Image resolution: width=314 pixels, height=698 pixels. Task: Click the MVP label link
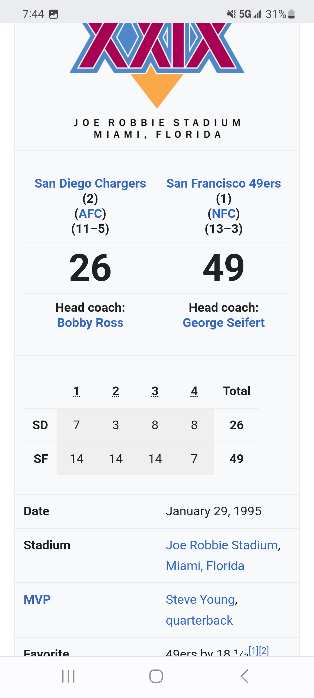click(x=37, y=600)
